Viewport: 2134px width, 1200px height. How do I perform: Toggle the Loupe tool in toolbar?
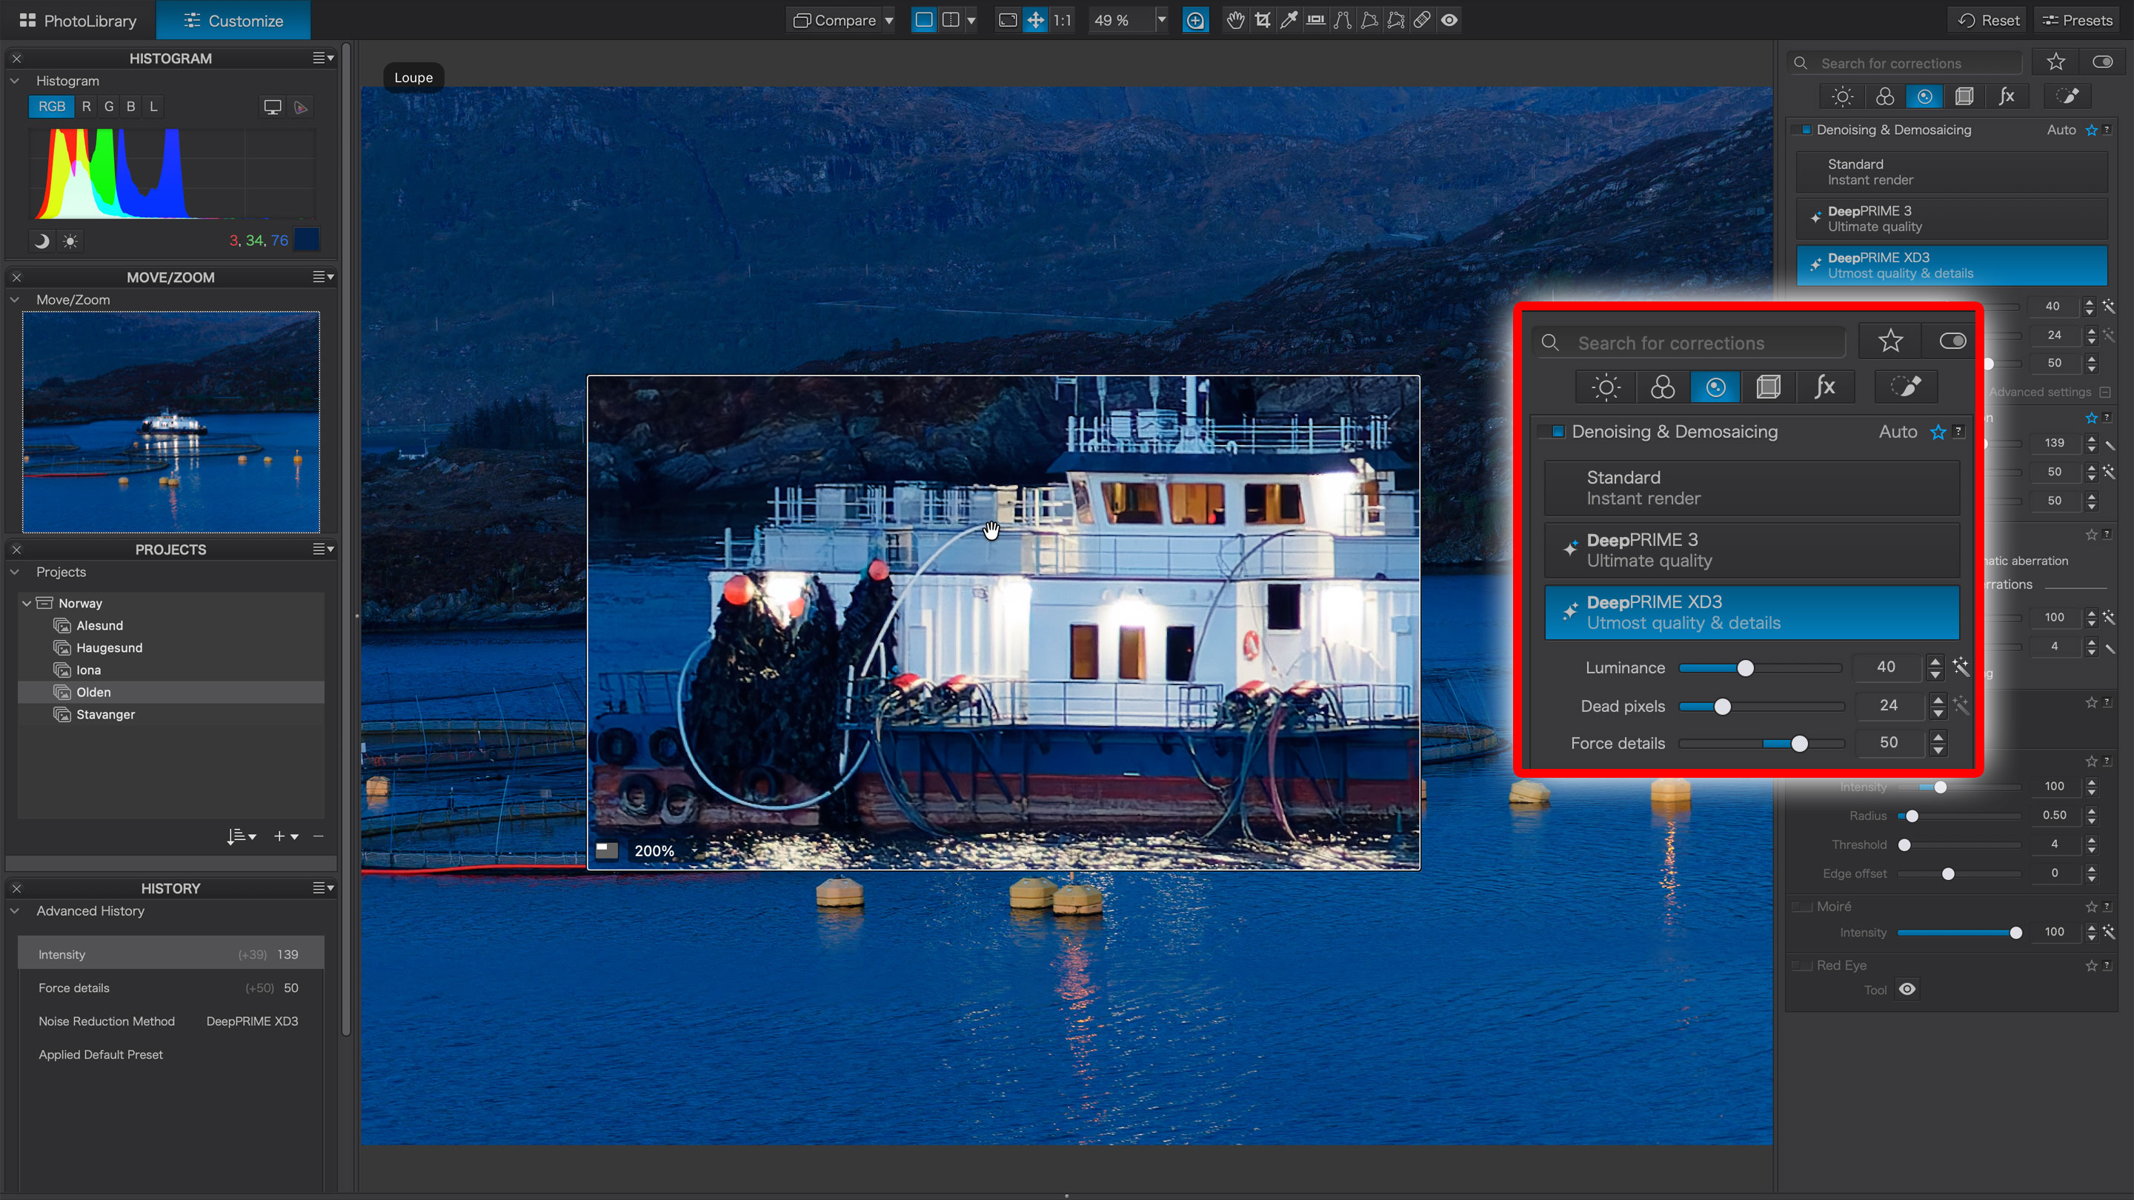click(1195, 20)
